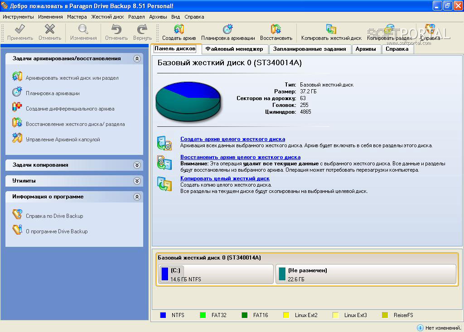Open the Раздел menu
Screen dimensions: 464x332
[x=136, y=17]
